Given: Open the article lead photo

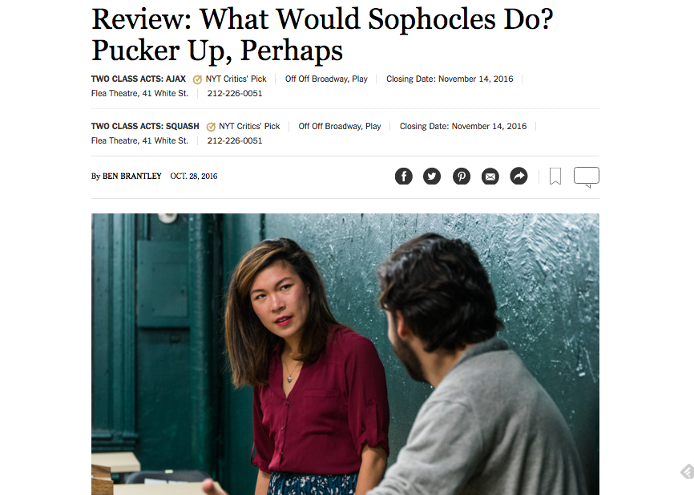Looking at the screenshot, I should click(x=345, y=354).
